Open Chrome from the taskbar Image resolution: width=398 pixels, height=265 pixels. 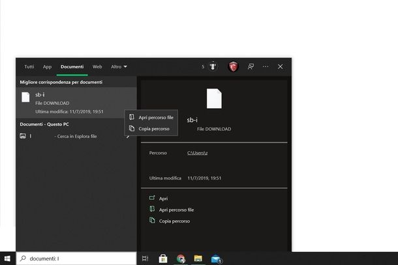click(181, 258)
